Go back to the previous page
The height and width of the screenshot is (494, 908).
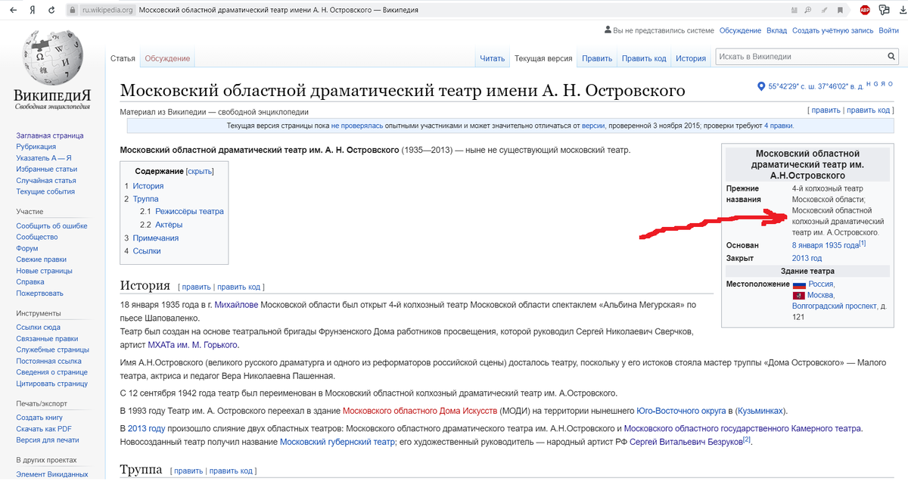[x=12, y=11]
